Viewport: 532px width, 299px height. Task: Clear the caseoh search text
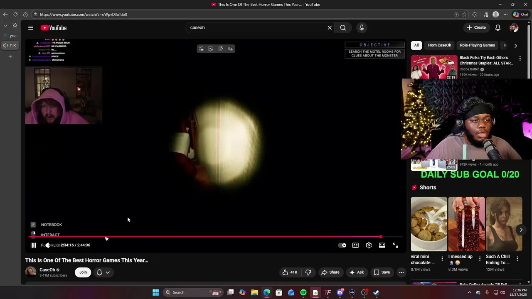click(x=330, y=28)
